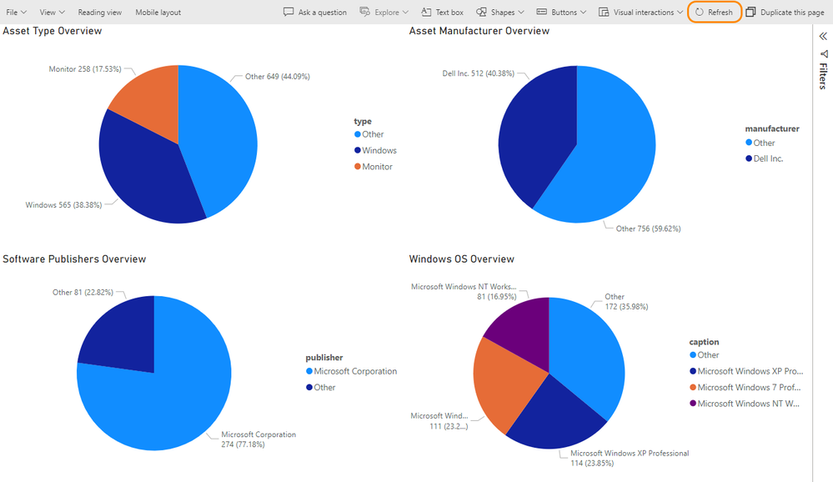Open the File menu
The image size is (833, 482).
point(16,13)
